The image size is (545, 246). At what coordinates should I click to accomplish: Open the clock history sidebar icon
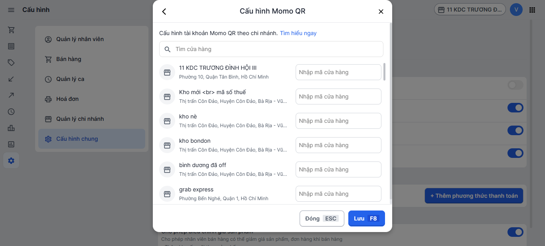point(11,112)
